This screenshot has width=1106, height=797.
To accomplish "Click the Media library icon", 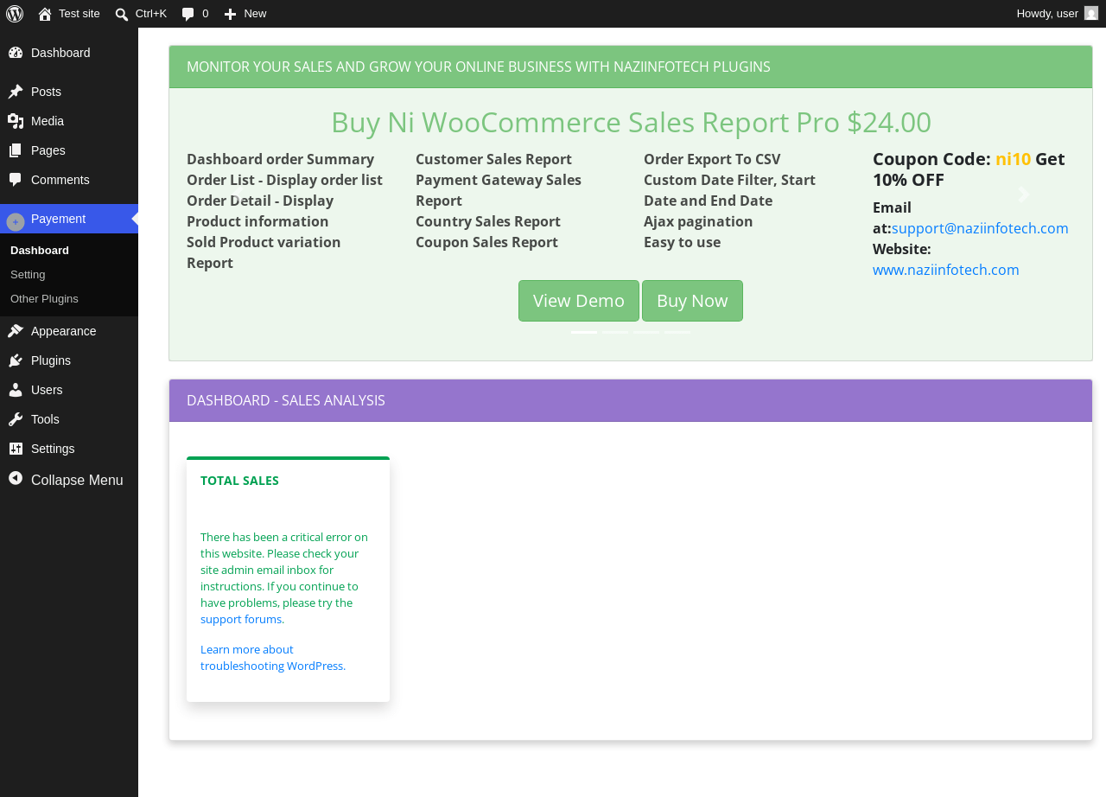I will [16, 121].
